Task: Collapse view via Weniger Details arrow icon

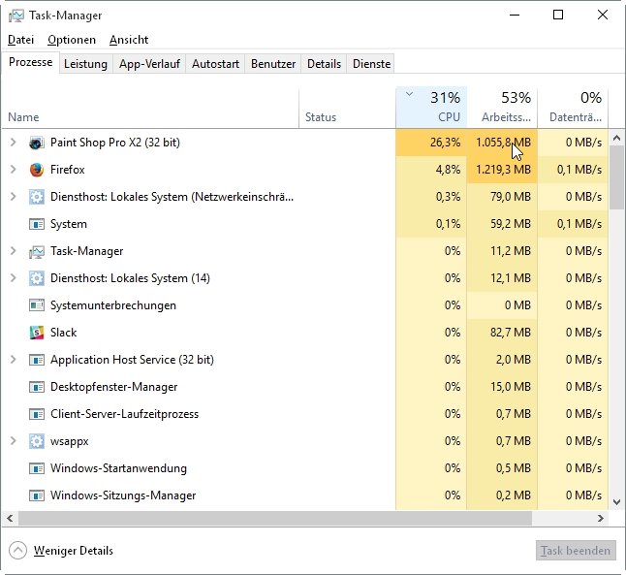Action: [x=18, y=551]
